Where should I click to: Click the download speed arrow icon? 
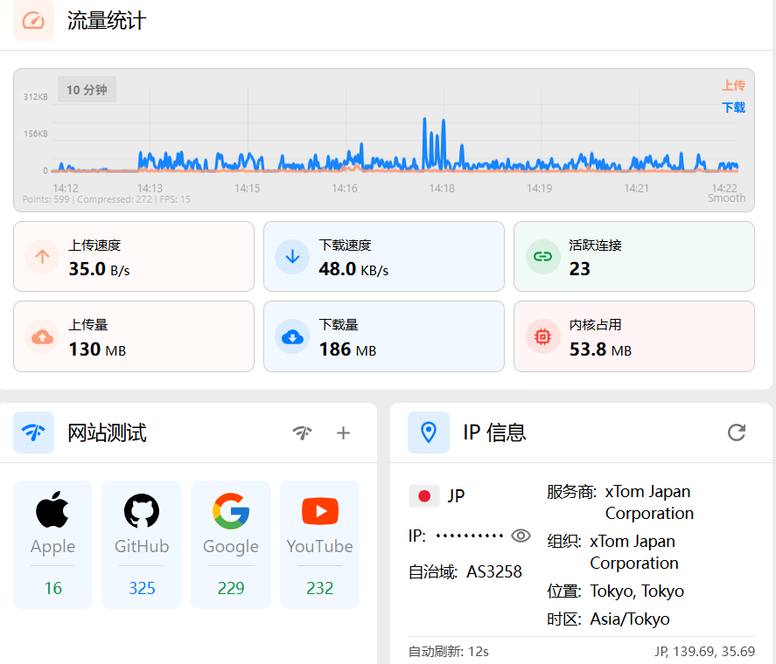pyautogui.click(x=292, y=257)
